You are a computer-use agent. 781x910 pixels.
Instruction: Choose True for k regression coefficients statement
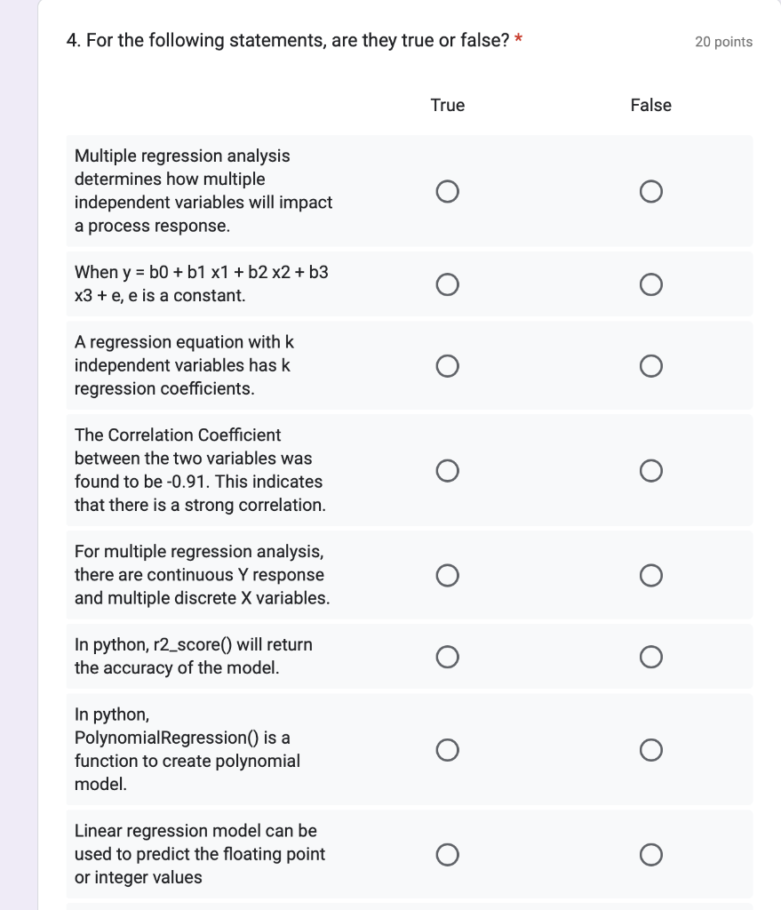pyautogui.click(x=448, y=366)
